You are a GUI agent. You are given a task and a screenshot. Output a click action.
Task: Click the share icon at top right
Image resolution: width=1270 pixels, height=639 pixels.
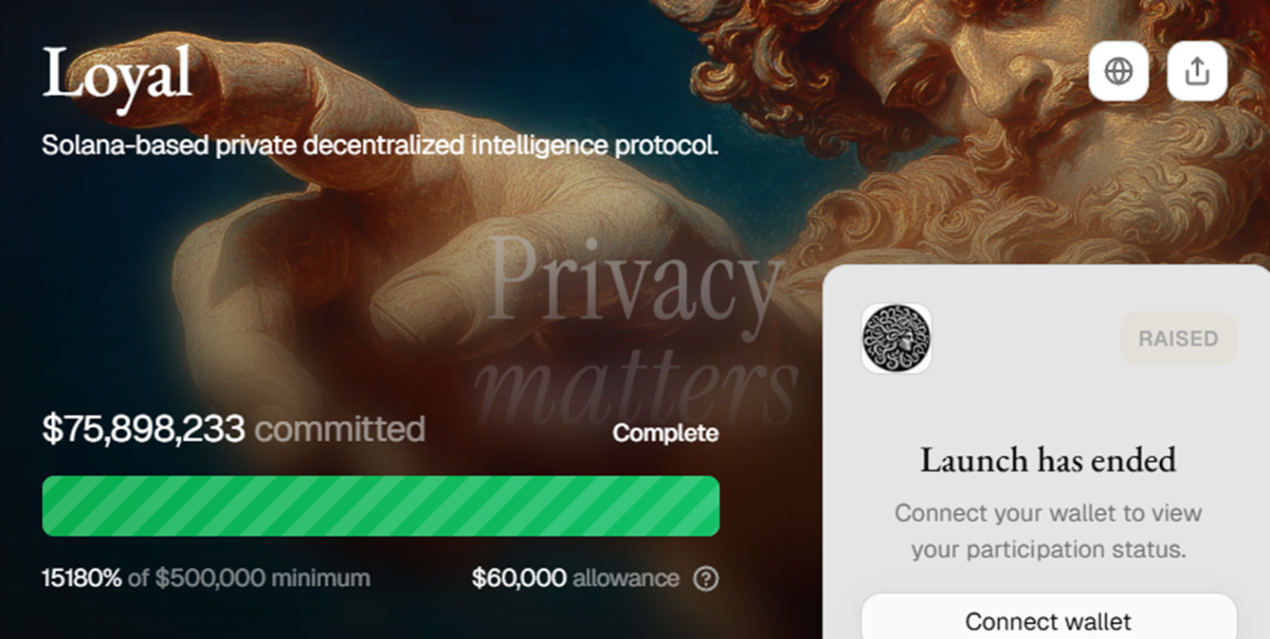click(x=1196, y=71)
